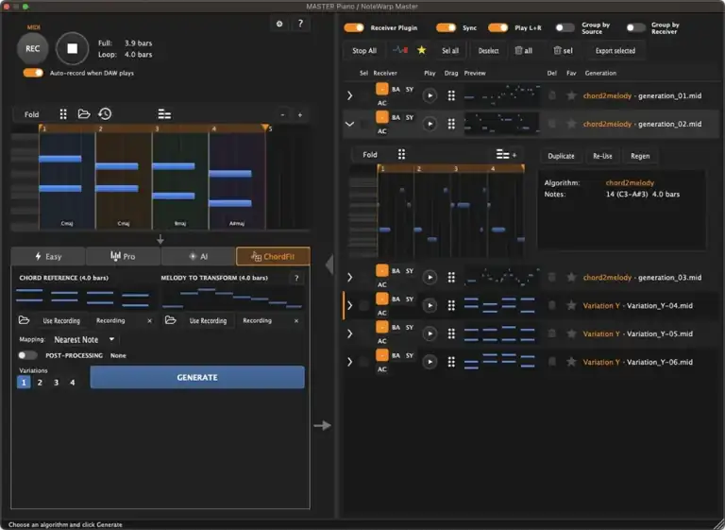Click drag handle for generation_03.mid
Viewport: 725px width, 530px height.
pyautogui.click(x=451, y=277)
